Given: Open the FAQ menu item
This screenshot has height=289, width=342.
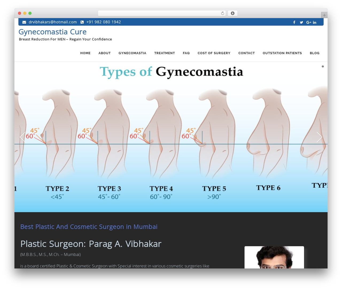Looking at the screenshot, I should (186, 53).
